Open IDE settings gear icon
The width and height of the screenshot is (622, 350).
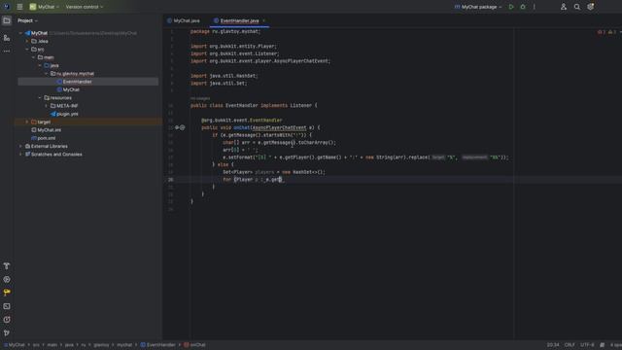[590, 7]
